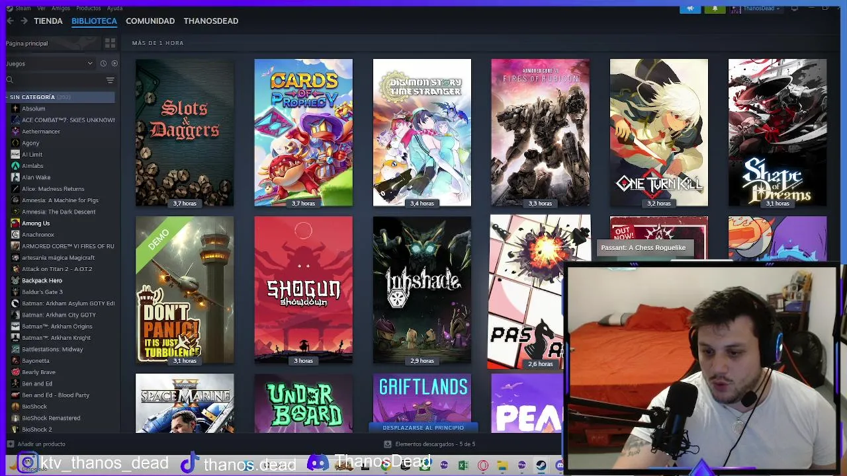Show only ready-to-play games icon
The height and width of the screenshot is (476, 847).
(114, 63)
